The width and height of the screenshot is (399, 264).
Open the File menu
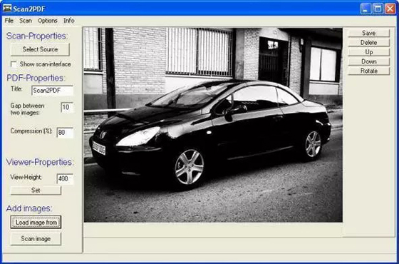[x=9, y=21]
